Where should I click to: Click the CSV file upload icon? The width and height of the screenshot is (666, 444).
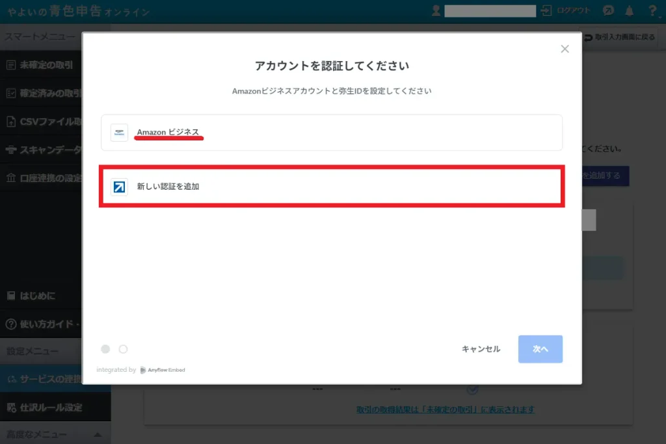[11, 122]
